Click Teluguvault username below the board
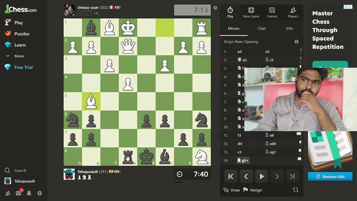The width and height of the screenshot is (357, 201). click(88, 172)
